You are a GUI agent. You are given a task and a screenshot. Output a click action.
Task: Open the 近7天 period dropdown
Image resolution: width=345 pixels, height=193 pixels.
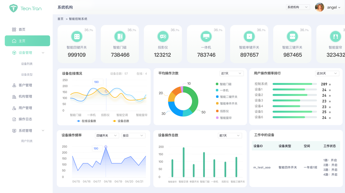[x=232, y=73]
